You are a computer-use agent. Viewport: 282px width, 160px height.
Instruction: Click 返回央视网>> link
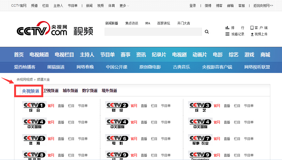263,6
